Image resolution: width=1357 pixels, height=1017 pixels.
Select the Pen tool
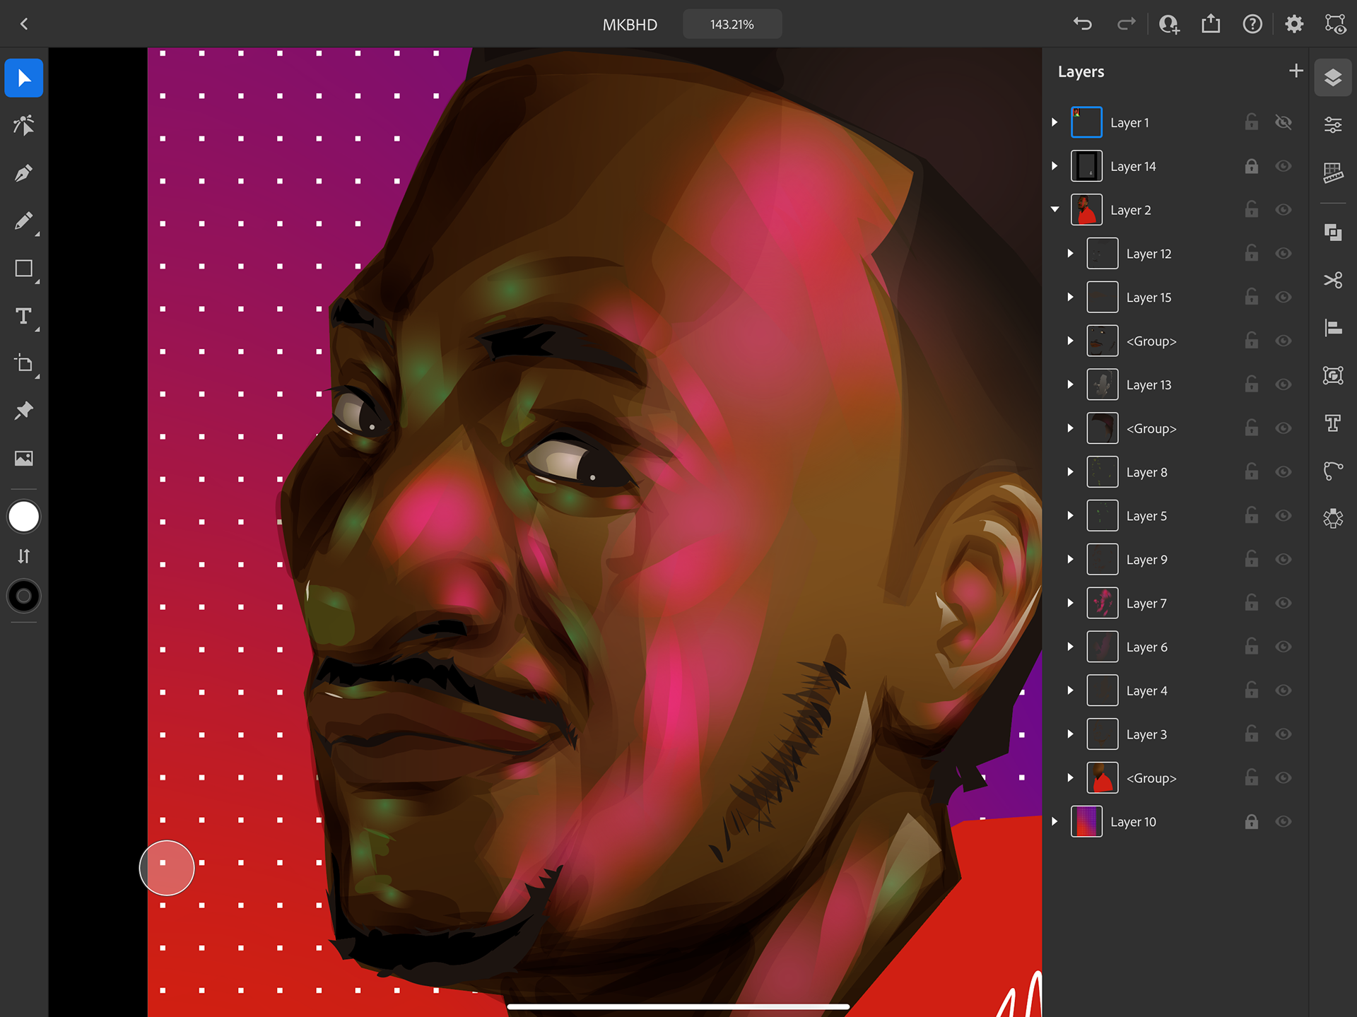pos(23,173)
